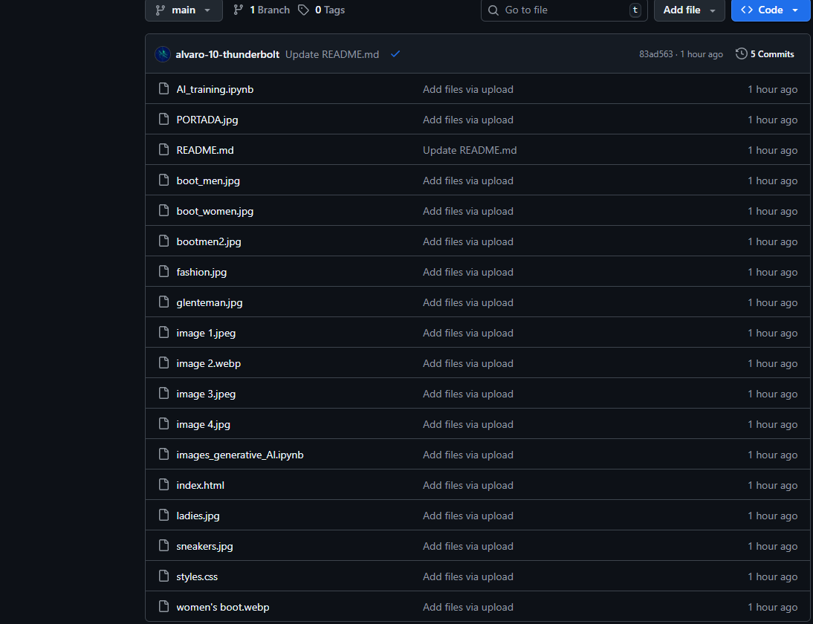Click the history clock icon beside Commits
The height and width of the screenshot is (624, 813).
click(x=742, y=54)
